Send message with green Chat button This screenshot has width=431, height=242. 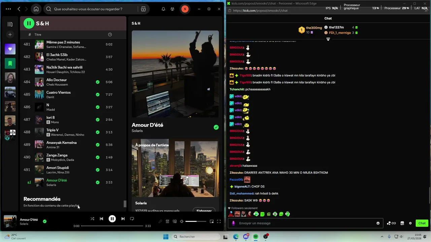tap(422, 223)
